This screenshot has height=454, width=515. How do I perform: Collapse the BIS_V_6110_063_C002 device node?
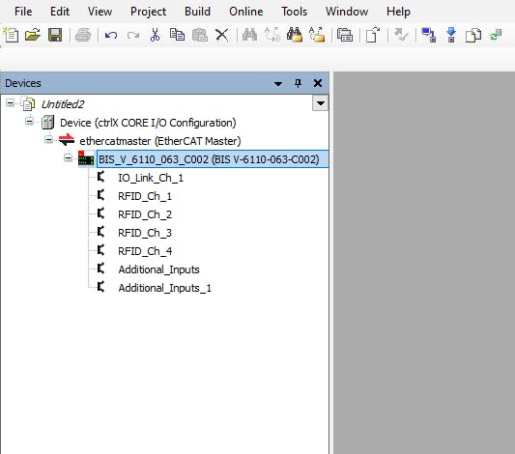pos(68,157)
